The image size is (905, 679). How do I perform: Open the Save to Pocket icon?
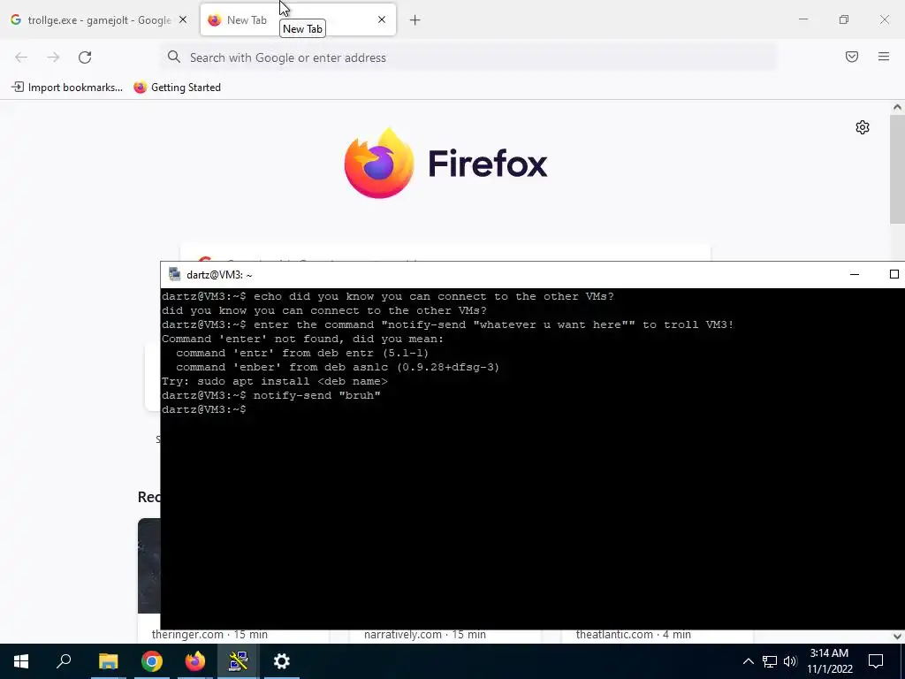(x=852, y=57)
